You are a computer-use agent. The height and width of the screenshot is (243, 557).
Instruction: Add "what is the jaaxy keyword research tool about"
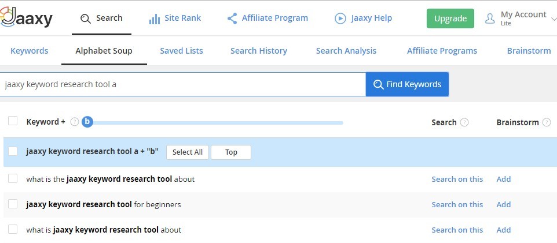[503, 180]
